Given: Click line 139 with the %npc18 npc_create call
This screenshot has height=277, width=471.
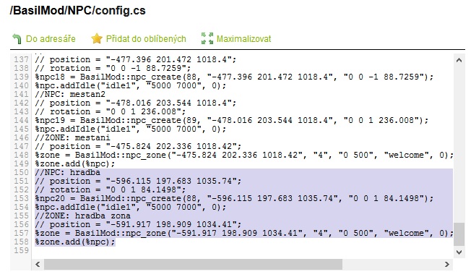Looking at the screenshot, I should coord(234,77).
